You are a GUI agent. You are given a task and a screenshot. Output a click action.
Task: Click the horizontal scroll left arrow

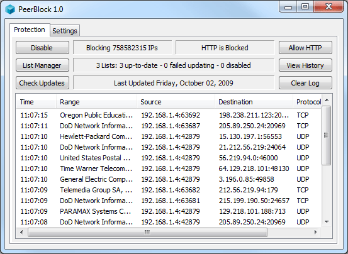point(21,232)
